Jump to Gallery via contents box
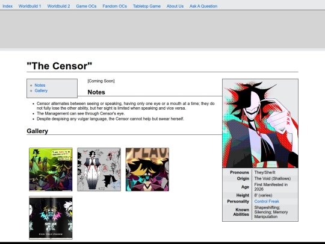 pos(41,90)
